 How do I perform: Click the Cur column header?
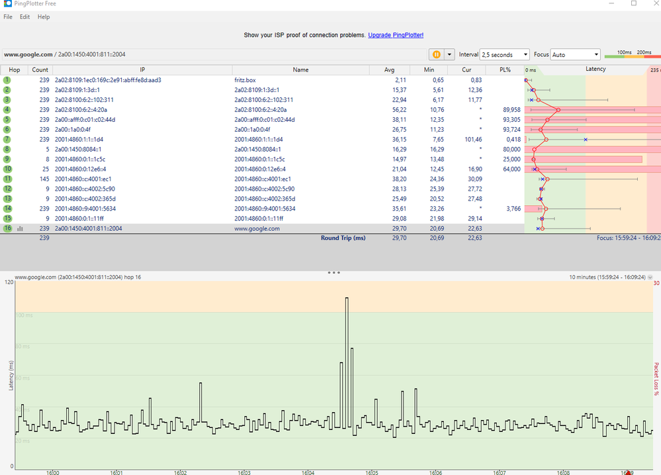466,70
